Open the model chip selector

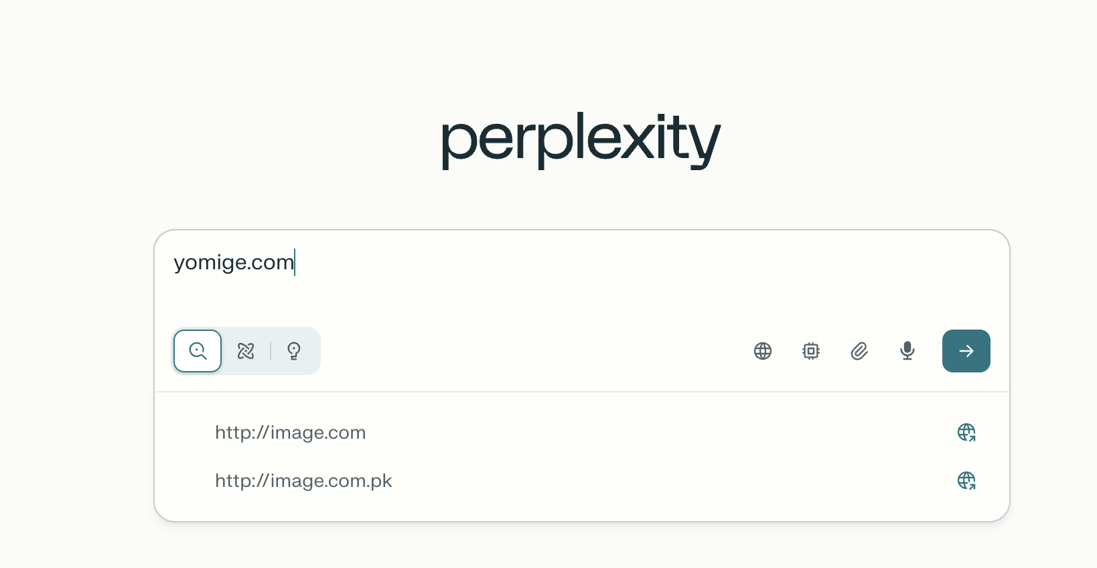(811, 351)
